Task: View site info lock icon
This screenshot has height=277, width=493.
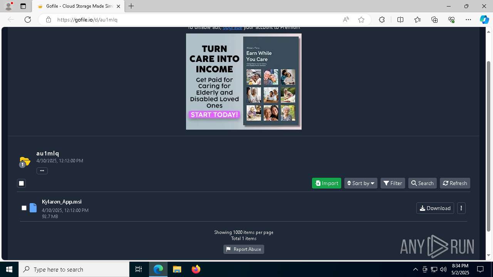Action: 48,20
